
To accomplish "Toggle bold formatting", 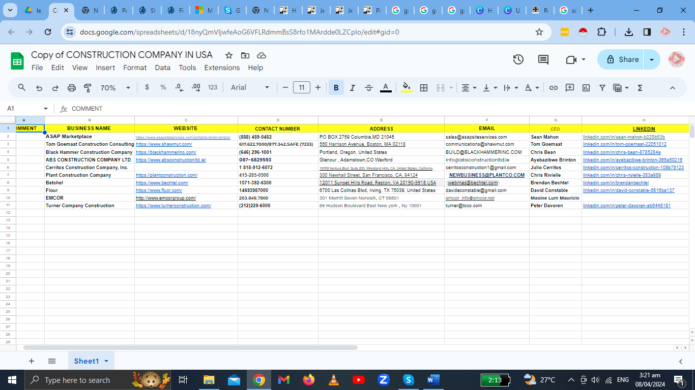I will 336,87.
